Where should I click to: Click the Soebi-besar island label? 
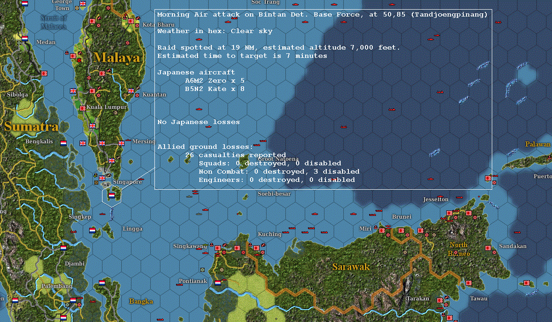click(274, 194)
